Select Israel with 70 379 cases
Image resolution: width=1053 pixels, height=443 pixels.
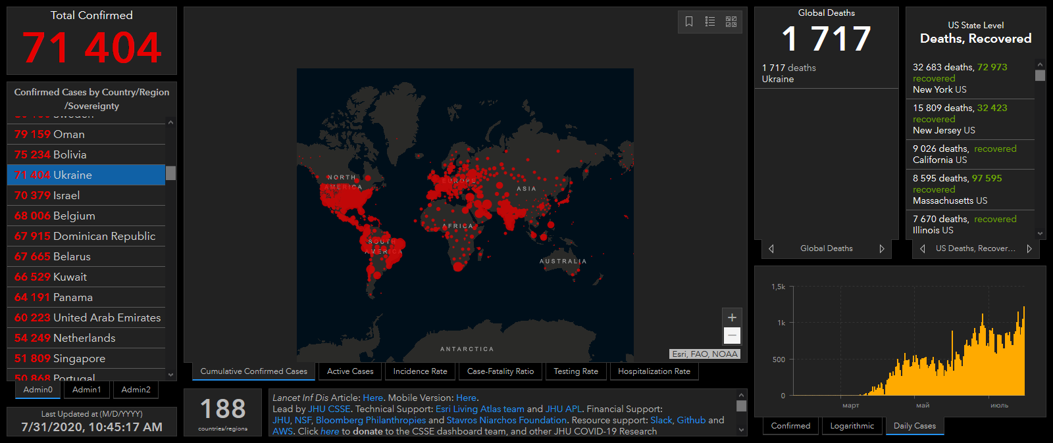tap(86, 195)
